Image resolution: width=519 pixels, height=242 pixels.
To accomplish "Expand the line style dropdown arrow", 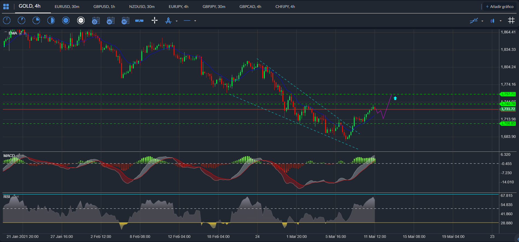I will [195, 21].
